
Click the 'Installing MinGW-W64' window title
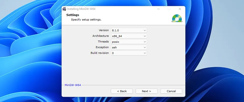point(81,9)
